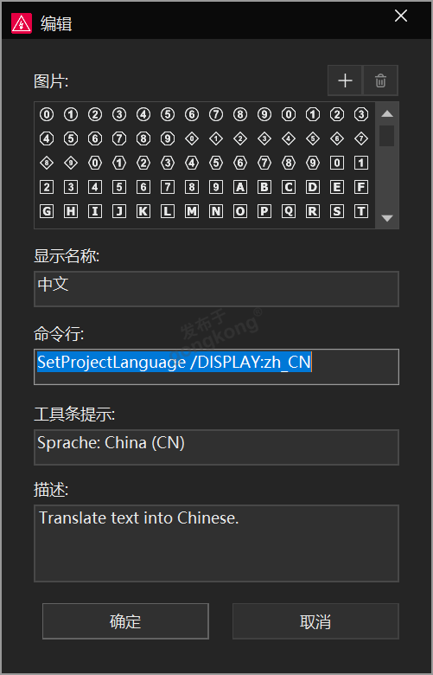
Task: Click the 显示名称 field containing 中文
Action: (216, 289)
